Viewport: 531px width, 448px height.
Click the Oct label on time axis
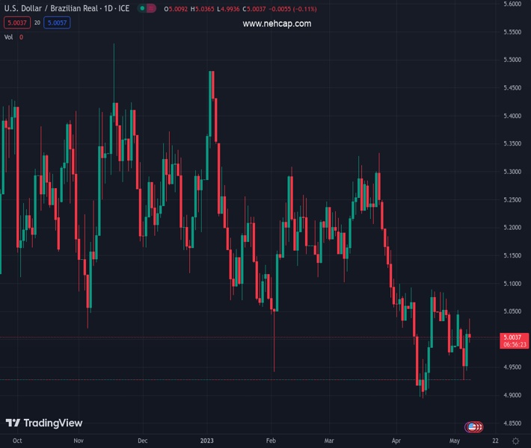point(17,441)
